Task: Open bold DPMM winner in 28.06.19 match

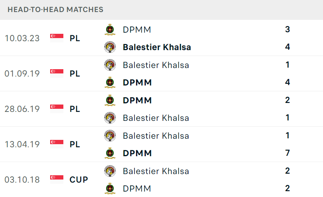Action: pyautogui.click(x=137, y=101)
